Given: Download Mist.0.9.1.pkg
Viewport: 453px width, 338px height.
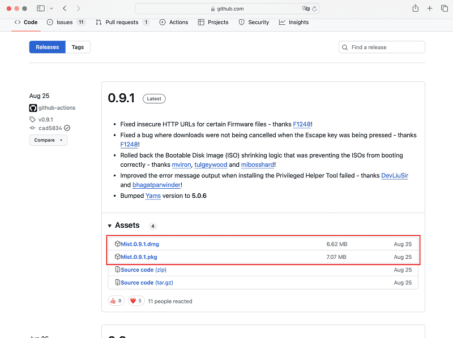Looking at the screenshot, I should [139, 257].
